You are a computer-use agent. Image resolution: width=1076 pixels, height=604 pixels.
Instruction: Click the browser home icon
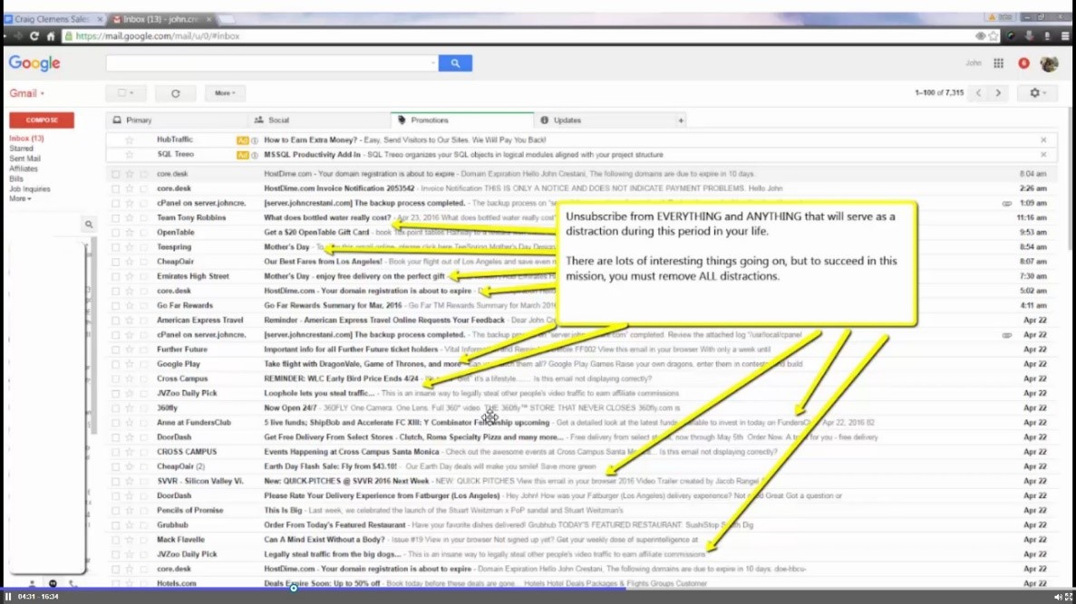point(51,36)
